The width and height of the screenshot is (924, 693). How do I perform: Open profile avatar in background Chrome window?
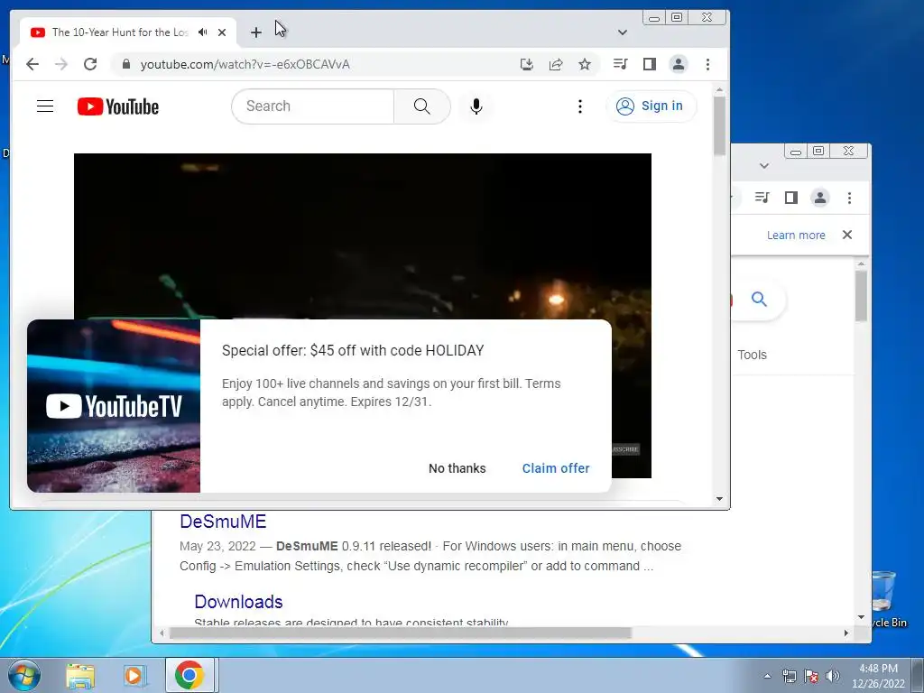pos(819,198)
